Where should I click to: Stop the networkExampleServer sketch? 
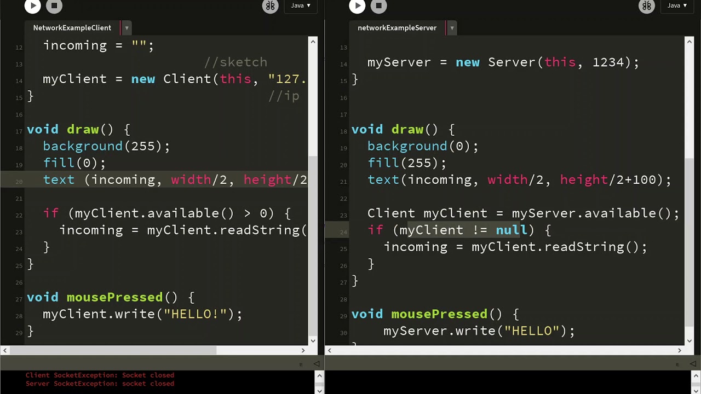[x=378, y=6]
